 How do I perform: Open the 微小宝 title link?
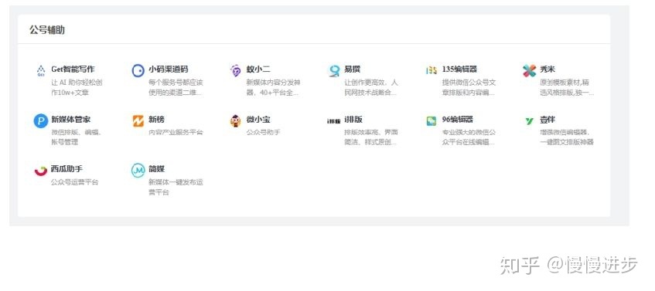[258, 119]
